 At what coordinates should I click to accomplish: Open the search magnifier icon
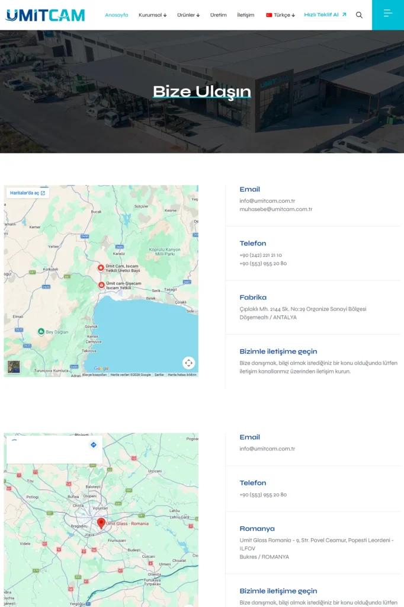pyautogui.click(x=359, y=15)
